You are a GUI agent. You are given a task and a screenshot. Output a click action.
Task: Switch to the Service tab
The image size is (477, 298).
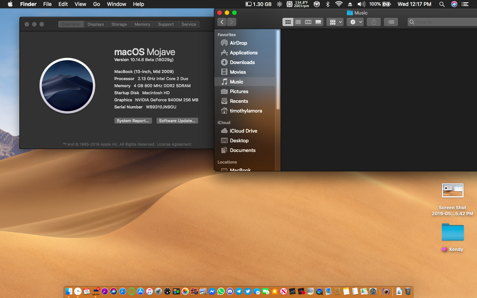coord(189,24)
